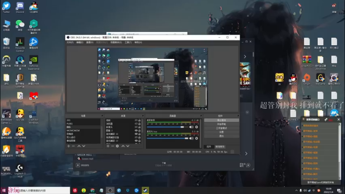345x194 pixels.
Task: Click the Start Recording button
Action: [221, 124]
